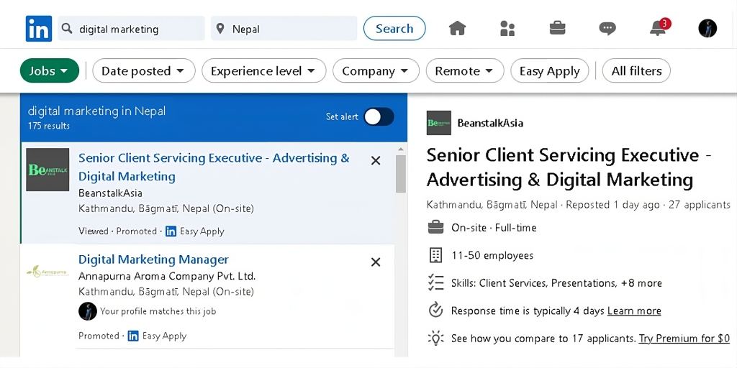737x368 pixels.
Task: Click profile photo beside profile matches text
Action: [87, 311]
